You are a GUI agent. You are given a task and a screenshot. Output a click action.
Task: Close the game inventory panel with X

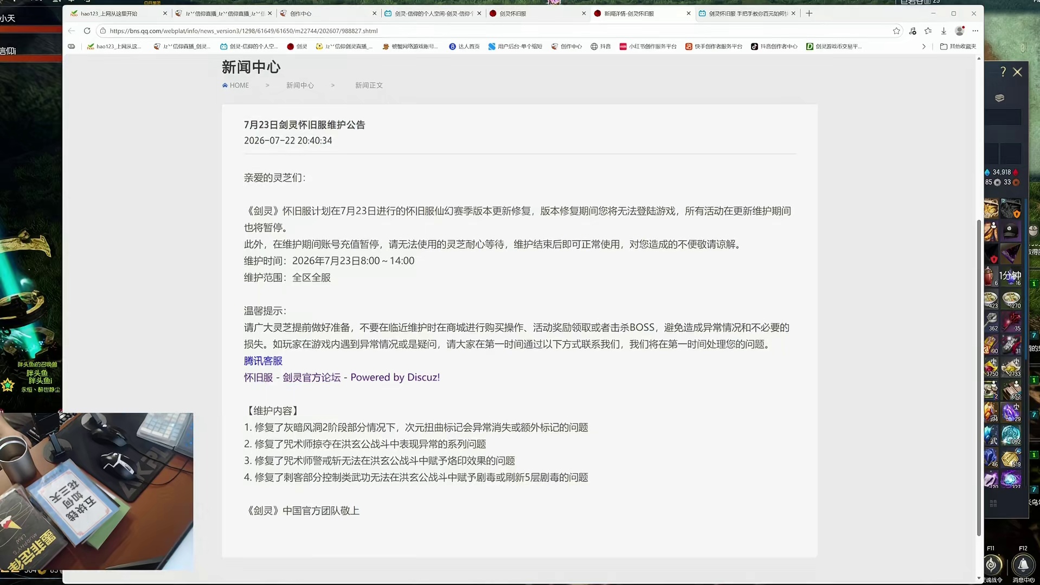[1017, 72]
